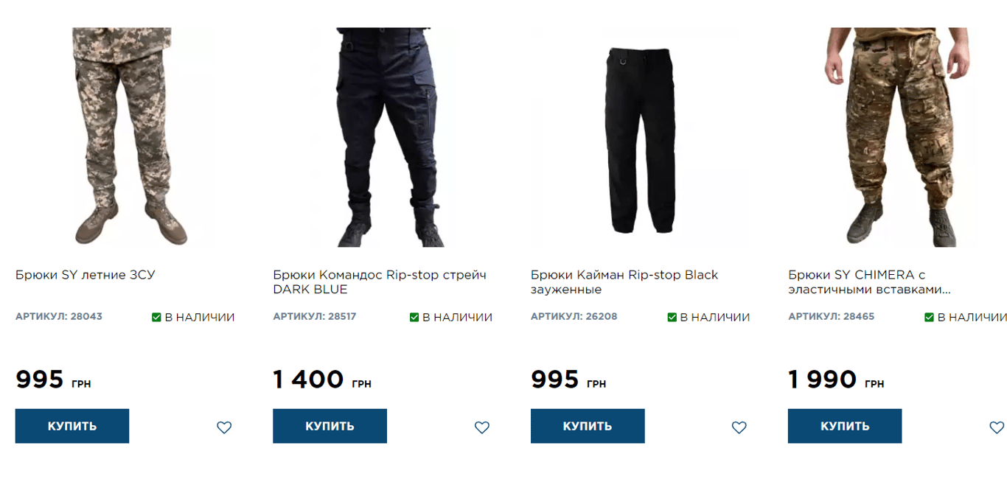Open Брюки Командос Rip-stop стрейч DARK BLUE link
This screenshot has width=1007, height=493.
379,282
